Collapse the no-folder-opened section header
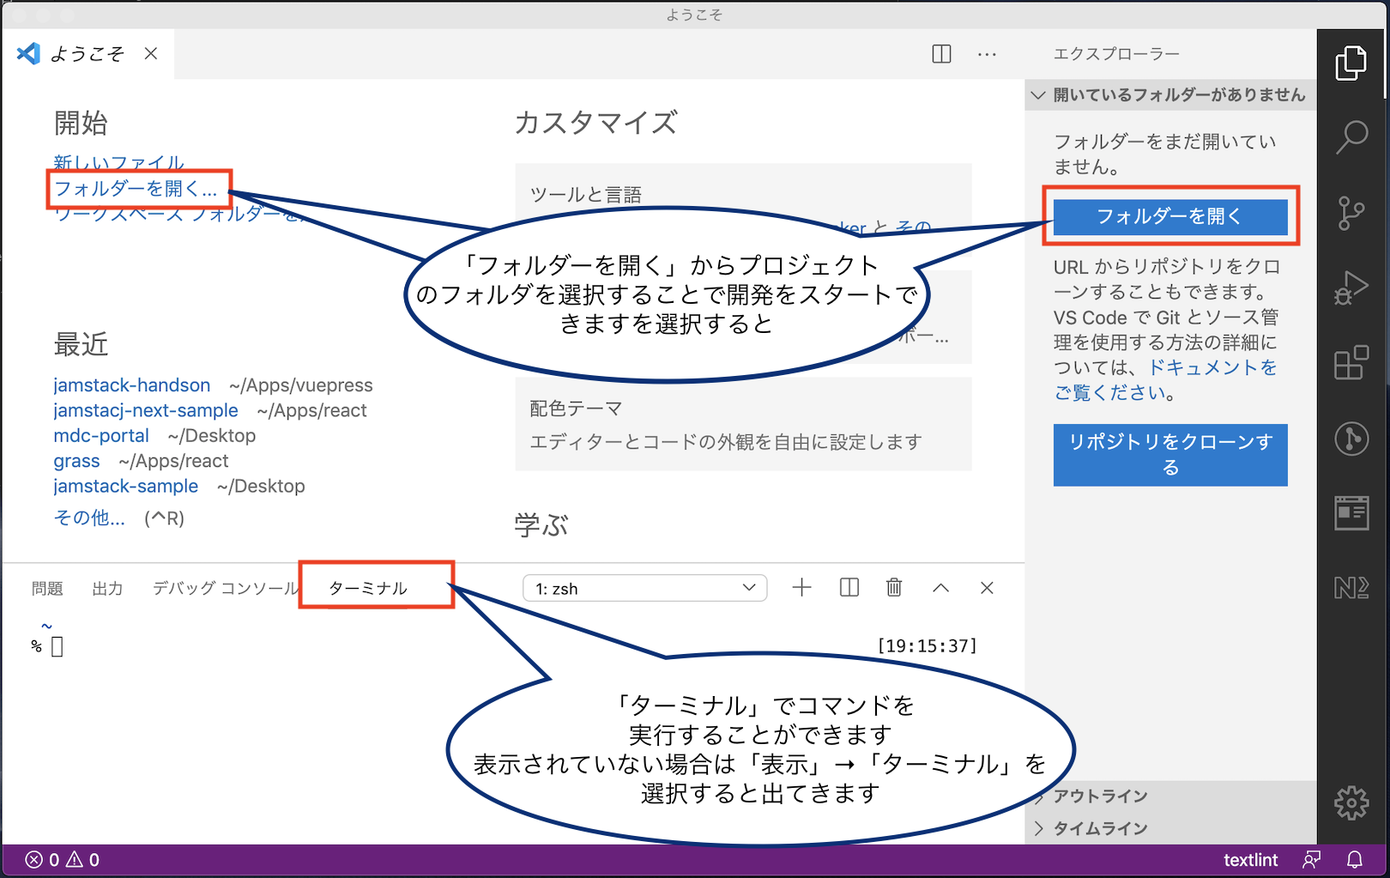Image resolution: width=1390 pixels, height=878 pixels. point(1170,94)
